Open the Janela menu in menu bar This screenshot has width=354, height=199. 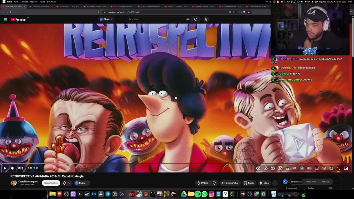click(x=42, y=2)
